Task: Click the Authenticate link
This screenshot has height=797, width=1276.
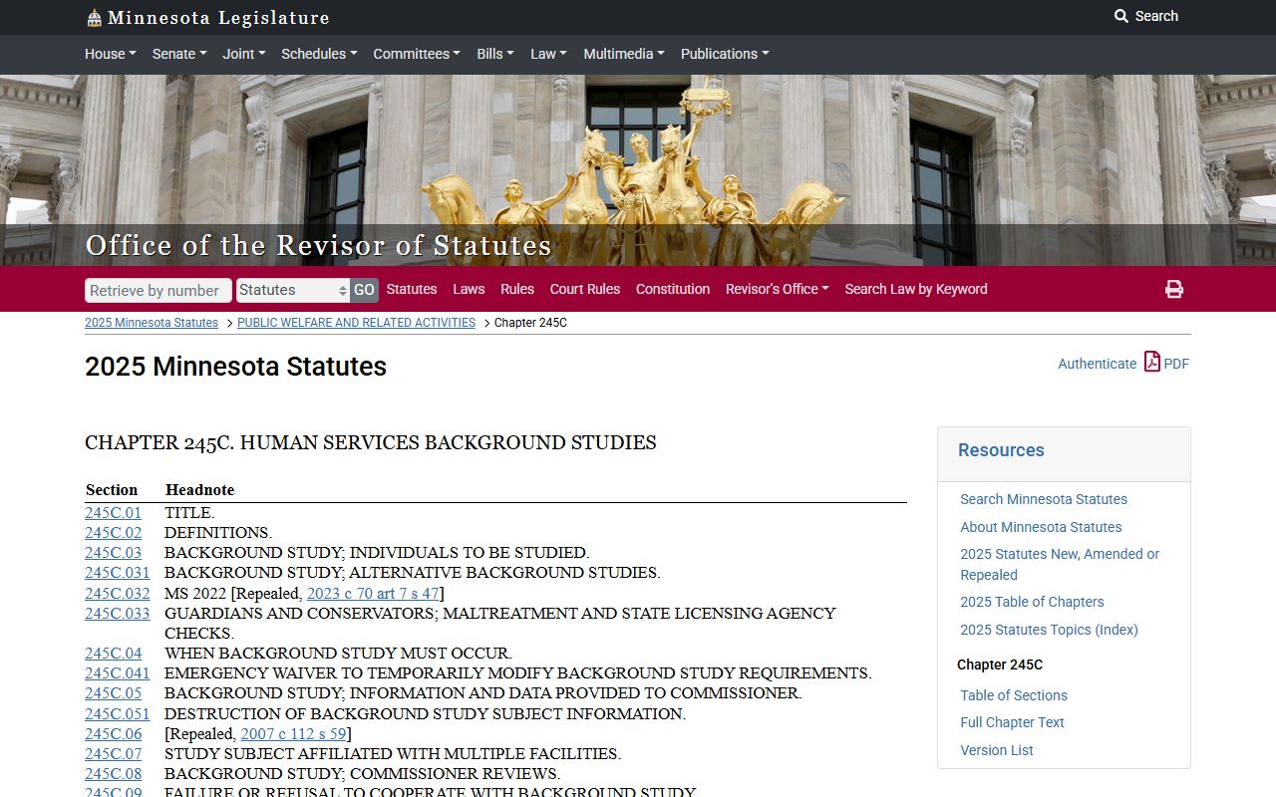Action: tap(1097, 364)
